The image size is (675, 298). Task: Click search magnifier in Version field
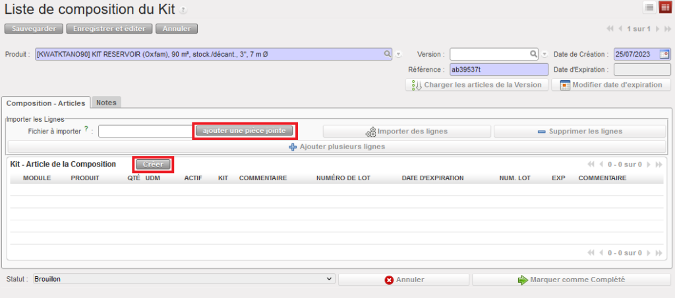tap(534, 54)
